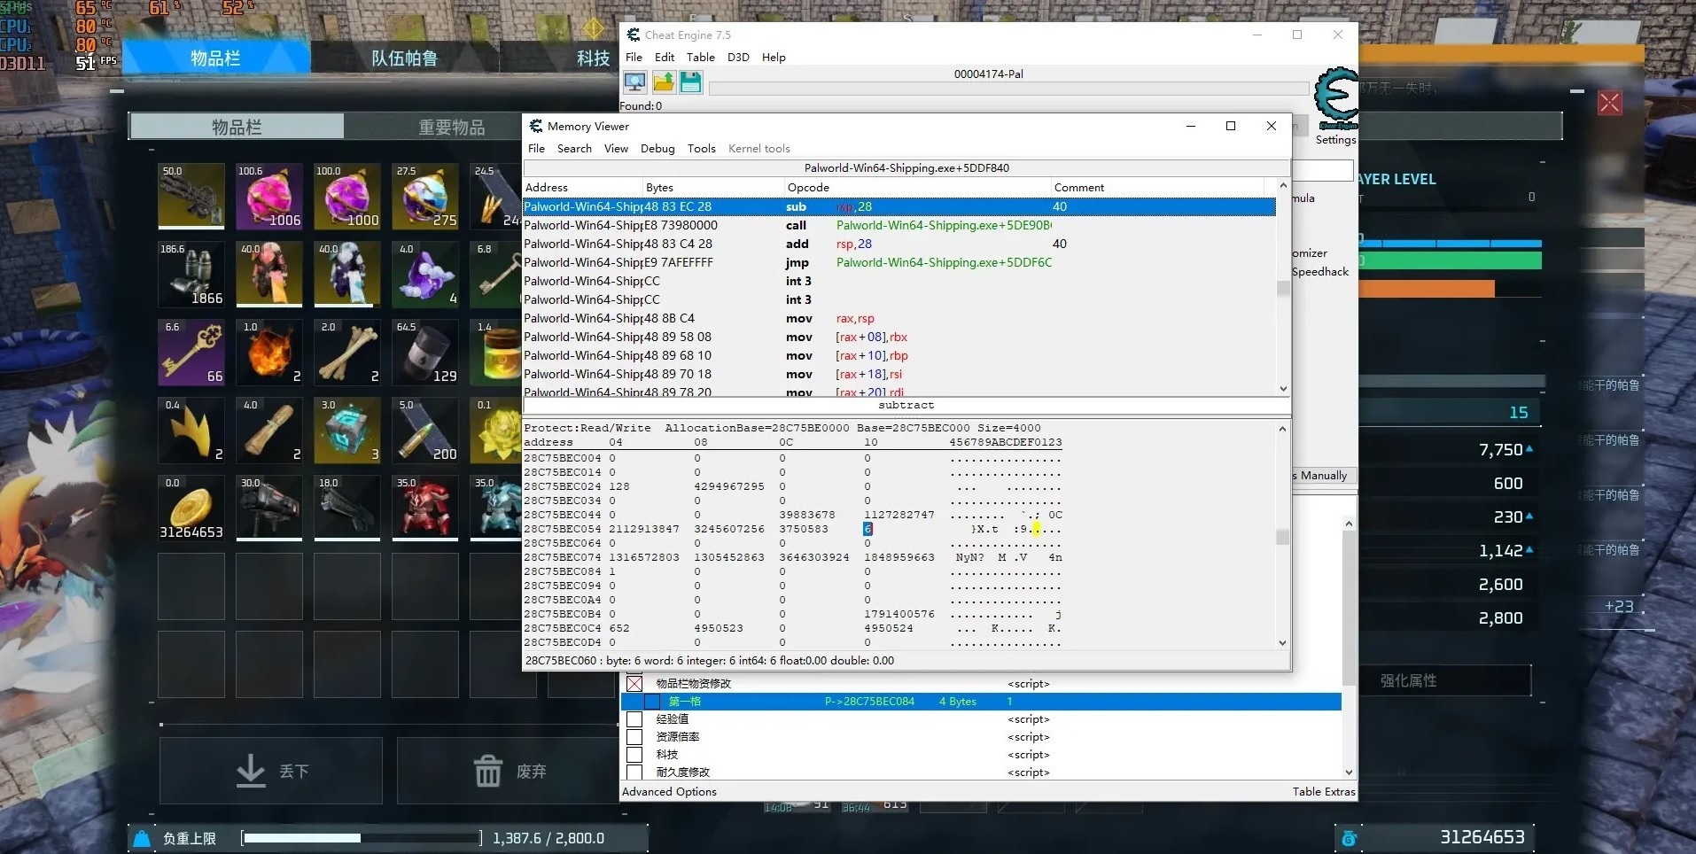Select the flame organ stack of 2
Image resolution: width=1696 pixels, height=854 pixels.
tap(269, 353)
